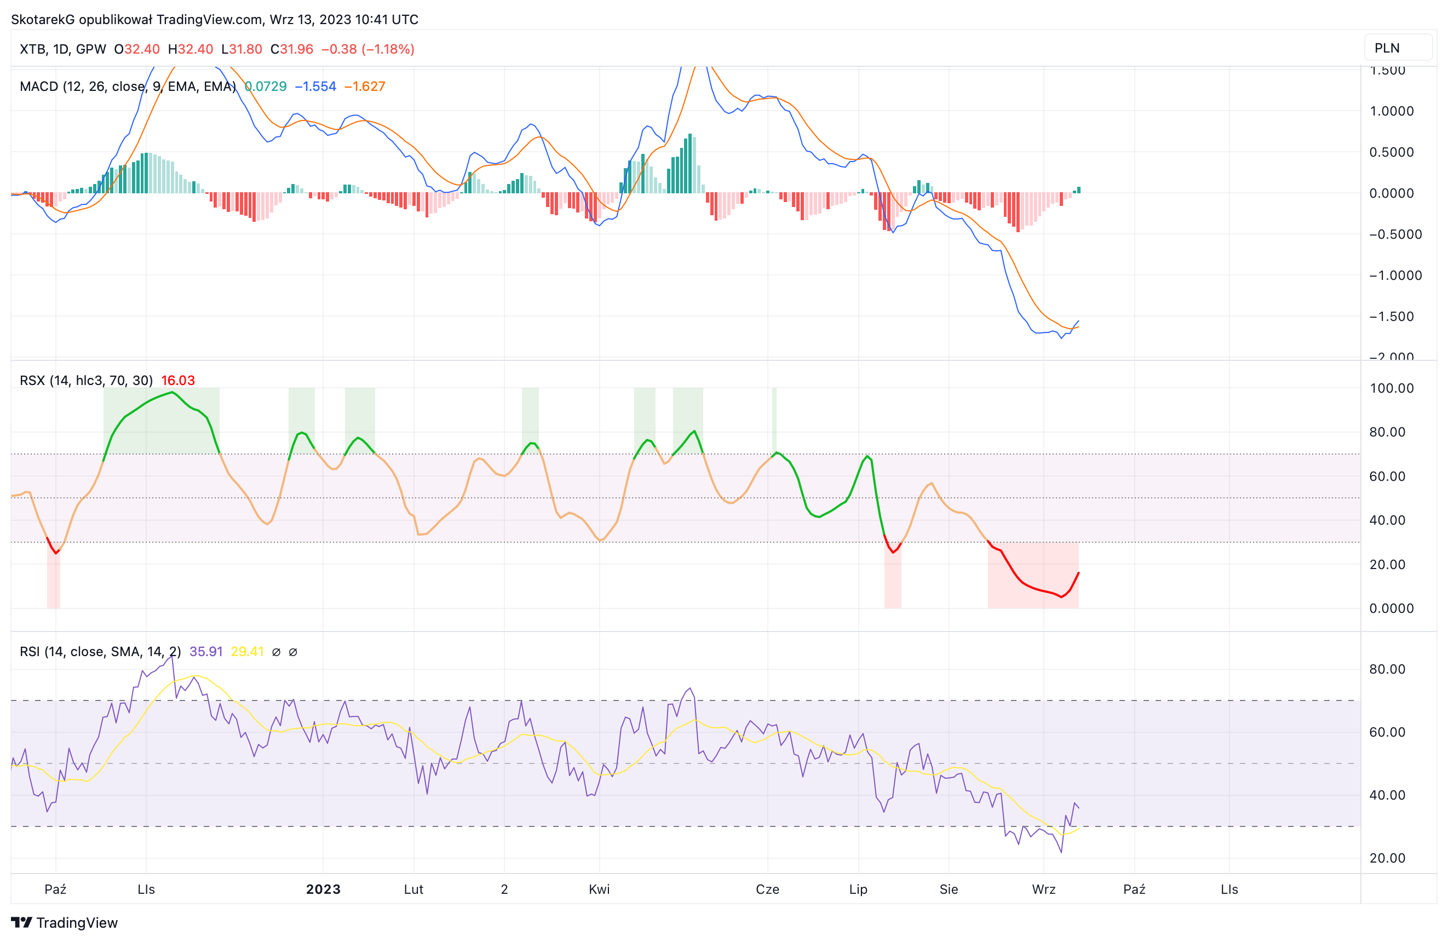Click the close price C31.96
This screenshot has height=942, width=1448.
click(x=292, y=49)
